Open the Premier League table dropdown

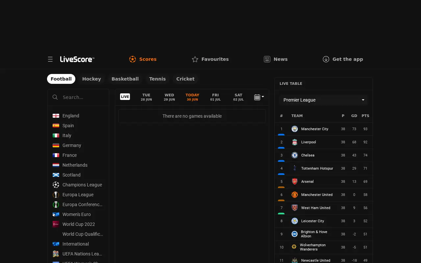tap(323, 100)
